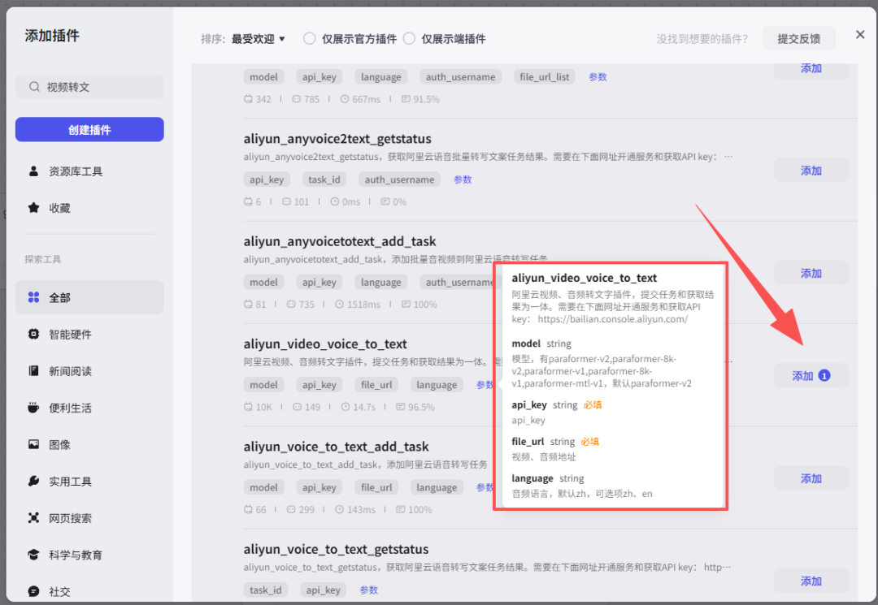Click the aliyun_voice_to_text_add_task plugin title
Screen dimensions: 878x605
pyautogui.click(x=336, y=447)
